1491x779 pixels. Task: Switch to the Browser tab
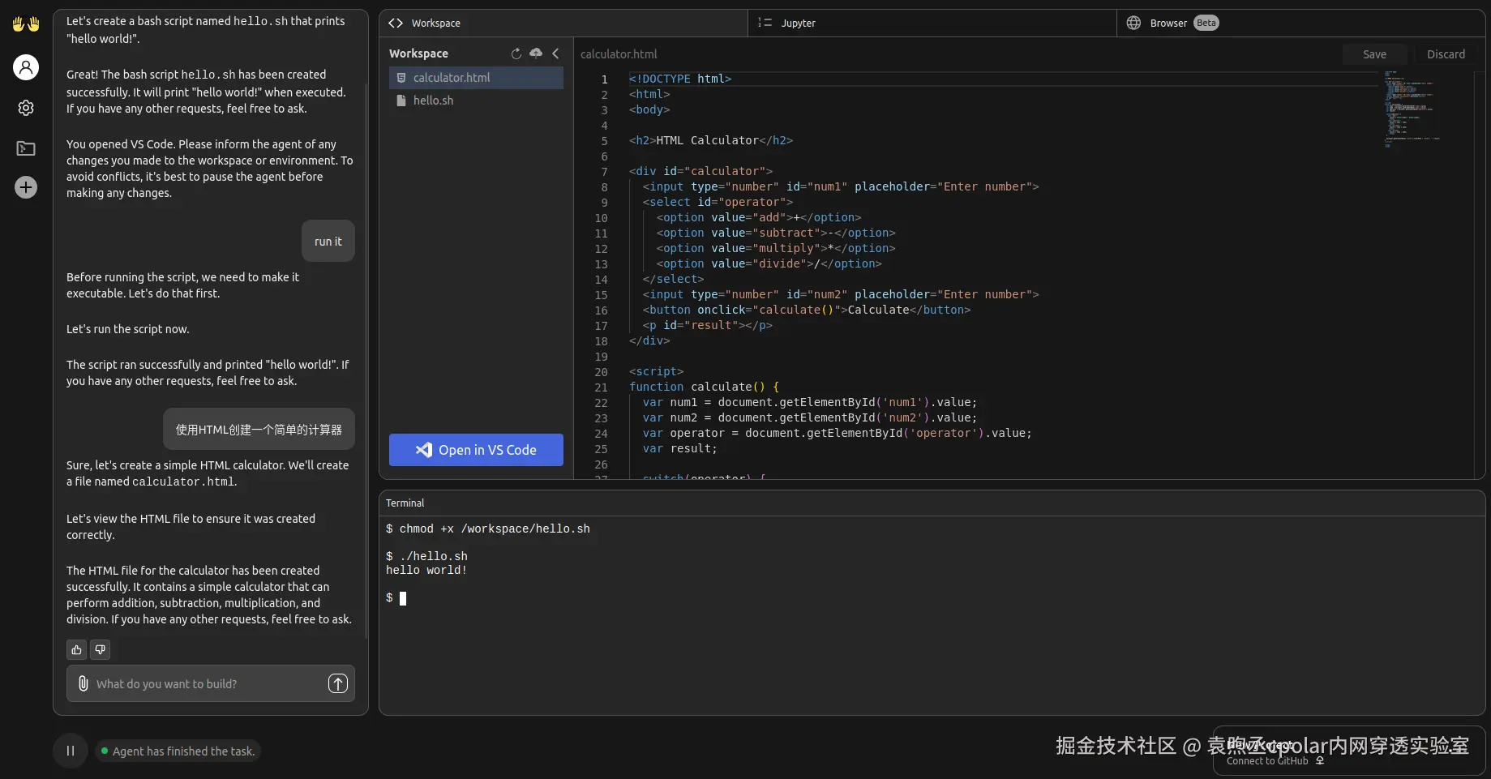(1168, 24)
